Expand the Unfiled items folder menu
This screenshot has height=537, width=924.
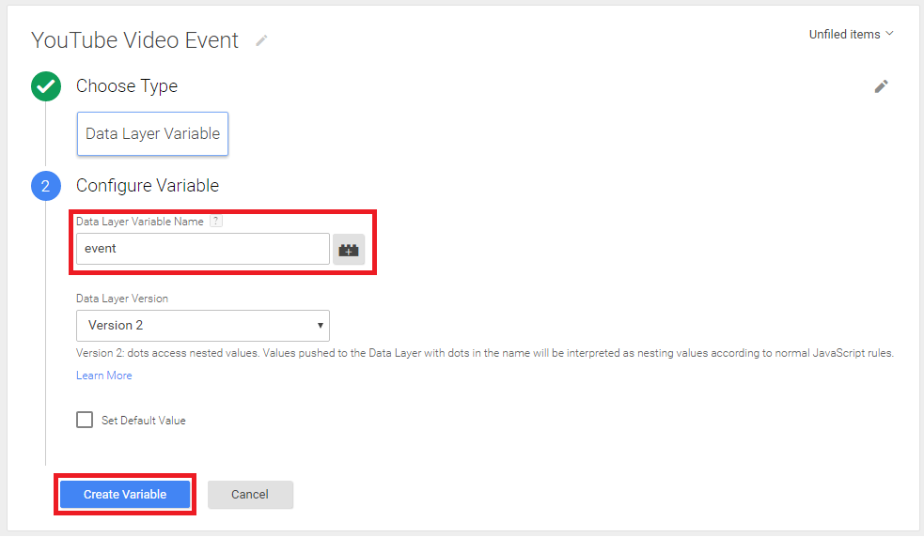click(851, 35)
